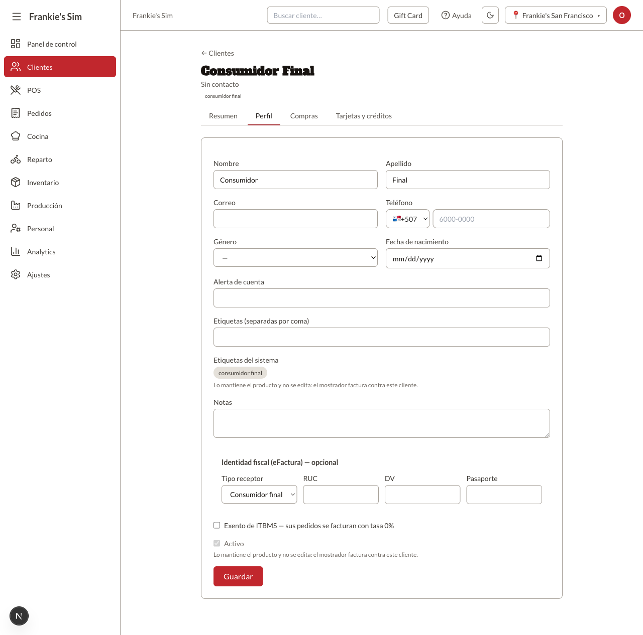Switch to the Compras tab
The width and height of the screenshot is (643, 635).
pyautogui.click(x=304, y=116)
